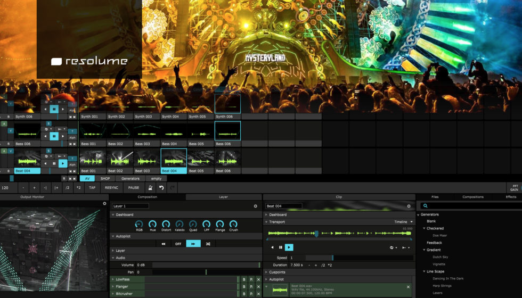Viewport: 522px width, 298px height.
Task: Open the Composition panel tab
Action: tap(148, 197)
